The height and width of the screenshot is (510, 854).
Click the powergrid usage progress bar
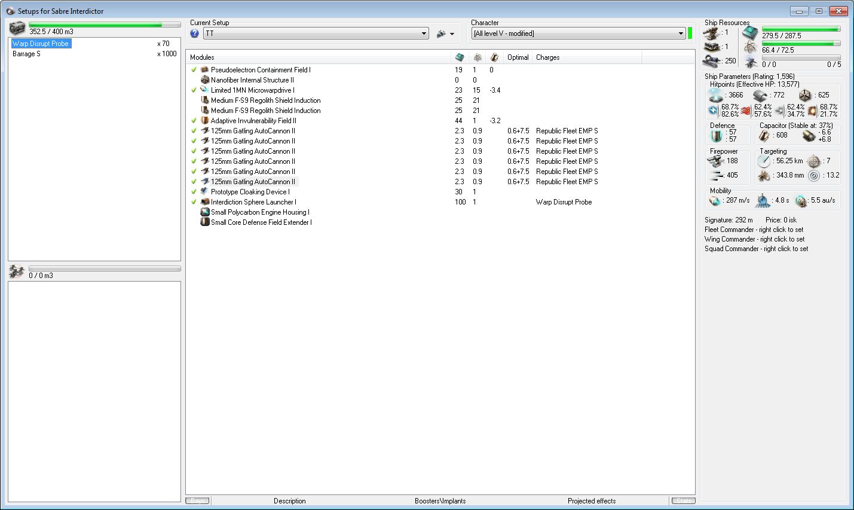click(801, 44)
